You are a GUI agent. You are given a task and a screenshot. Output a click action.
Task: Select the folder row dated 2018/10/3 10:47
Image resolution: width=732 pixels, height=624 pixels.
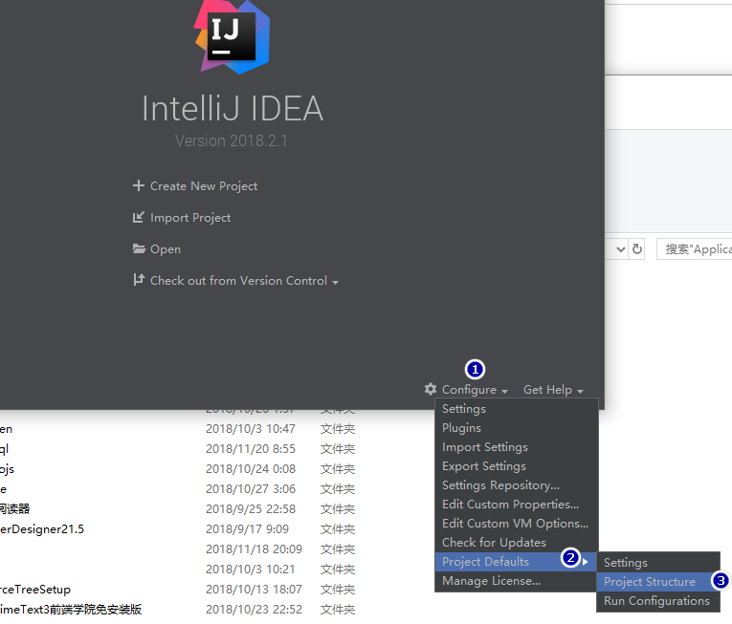click(x=177, y=429)
